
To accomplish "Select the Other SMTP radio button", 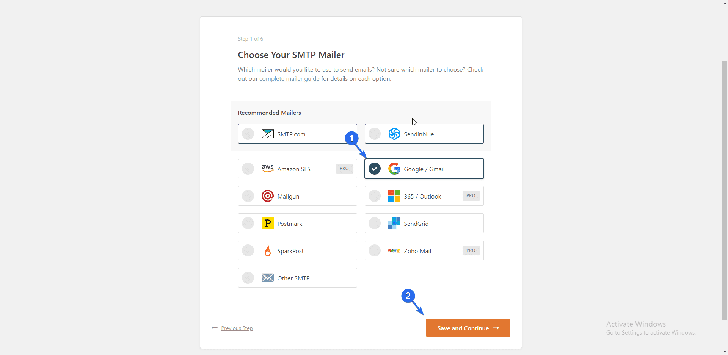I will tap(248, 278).
